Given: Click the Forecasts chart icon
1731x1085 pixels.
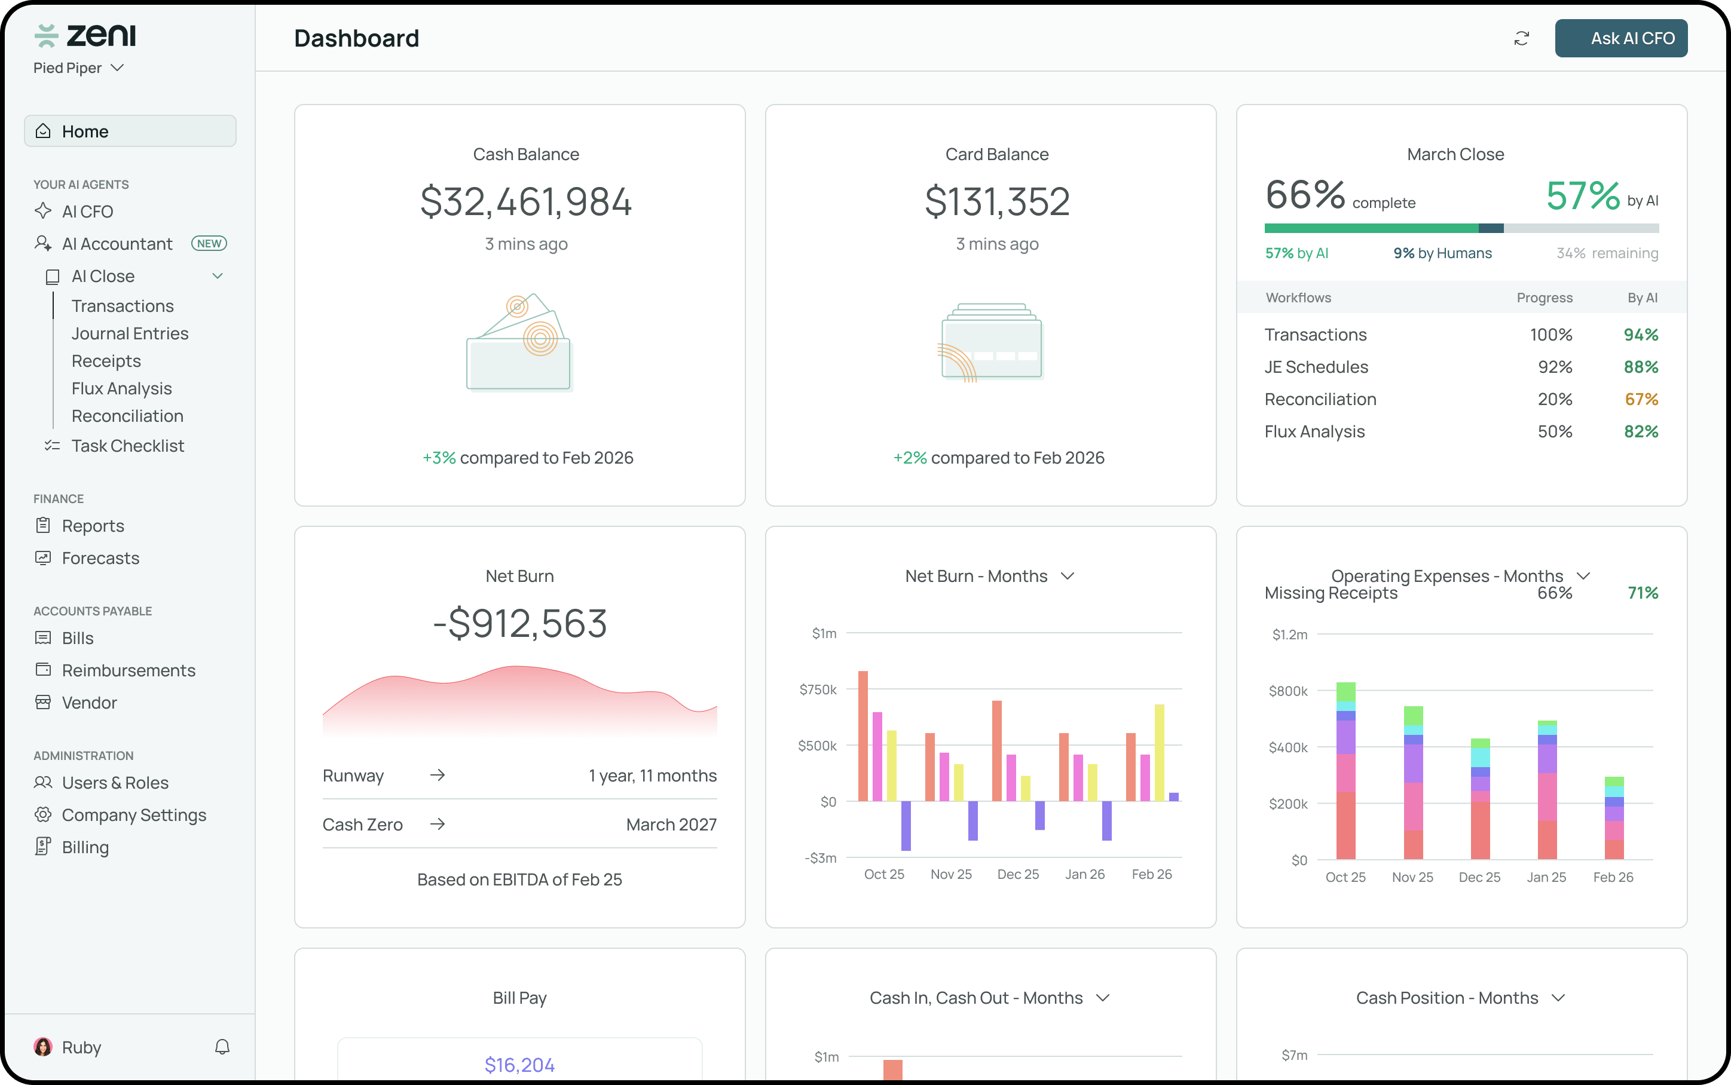Looking at the screenshot, I should [x=43, y=557].
